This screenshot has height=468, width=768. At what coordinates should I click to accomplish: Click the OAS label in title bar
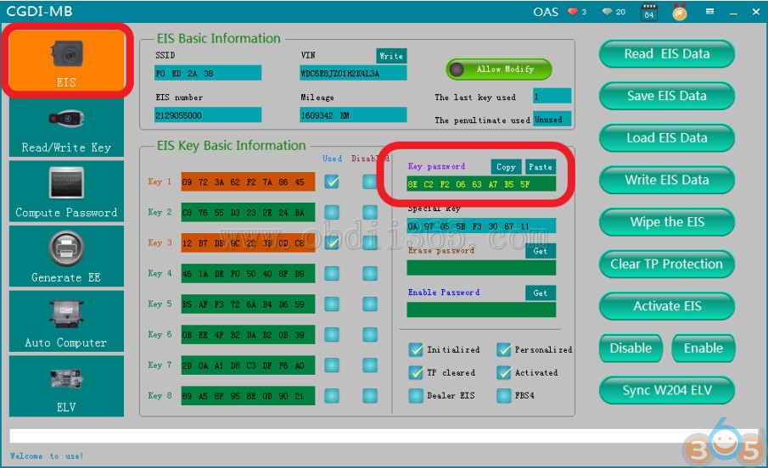(x=546, y=12)
